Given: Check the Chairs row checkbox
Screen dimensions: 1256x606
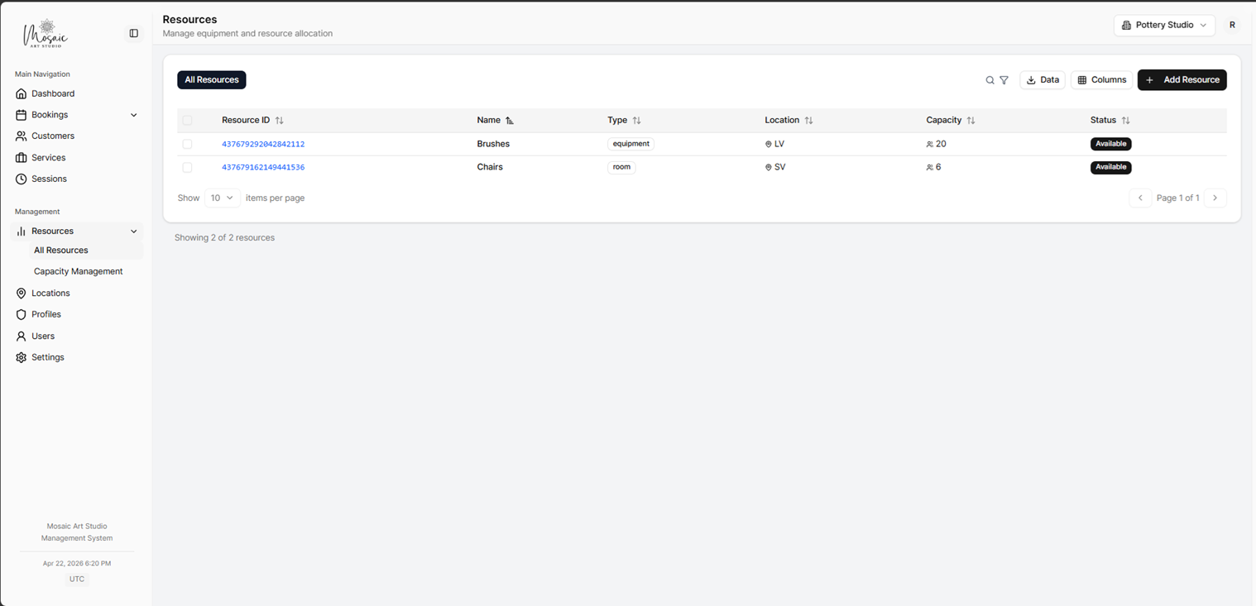Looking at the screenshot, I should (x=188, y=167).
